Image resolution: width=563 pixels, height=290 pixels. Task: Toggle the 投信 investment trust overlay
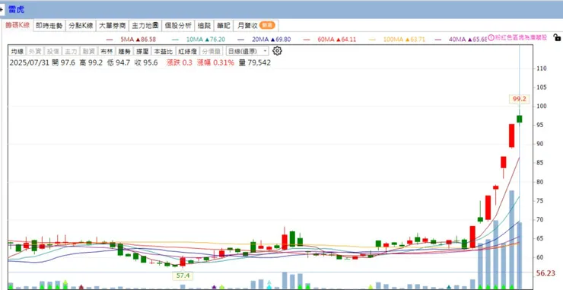[x=52, y=51]
